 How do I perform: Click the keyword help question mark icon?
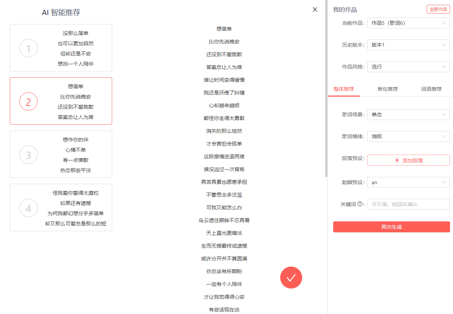[360, 204]
